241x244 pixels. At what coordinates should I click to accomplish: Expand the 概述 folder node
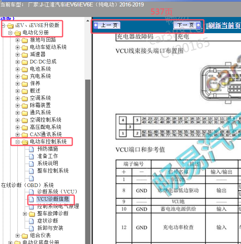[18, 91]
